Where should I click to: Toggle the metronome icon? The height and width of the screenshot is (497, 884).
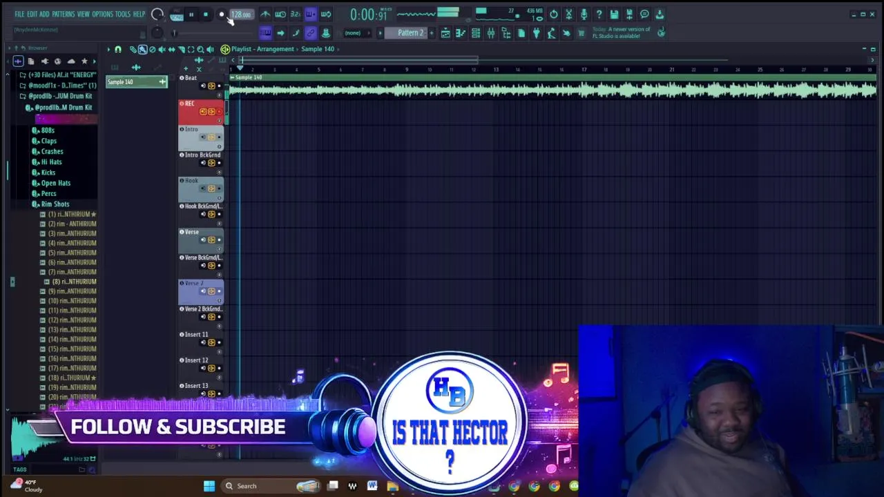click(265, 14)
